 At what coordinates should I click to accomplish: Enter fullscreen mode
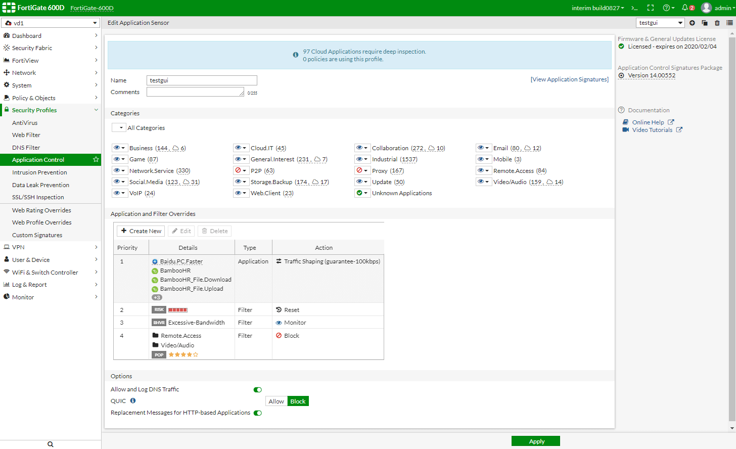point(651,8)
